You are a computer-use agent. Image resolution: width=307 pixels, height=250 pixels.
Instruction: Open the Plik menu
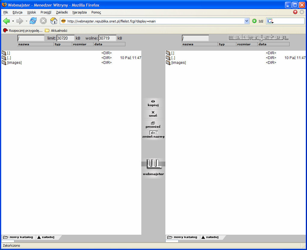click(x=6, y=12)
